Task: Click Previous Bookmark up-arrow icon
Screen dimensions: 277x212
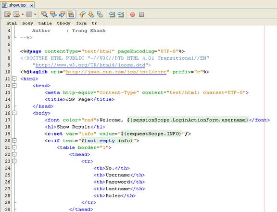Action: 82,14
